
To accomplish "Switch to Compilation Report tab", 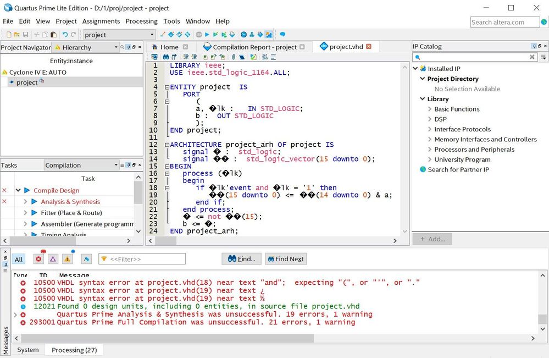I will tap(254, 47).
